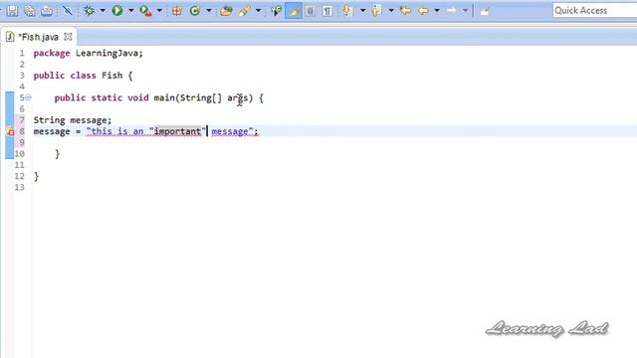Click 'String message;' on line 7
Viewport: 637px width, 358px height.
pyautogui.click(x=73, y=120)
